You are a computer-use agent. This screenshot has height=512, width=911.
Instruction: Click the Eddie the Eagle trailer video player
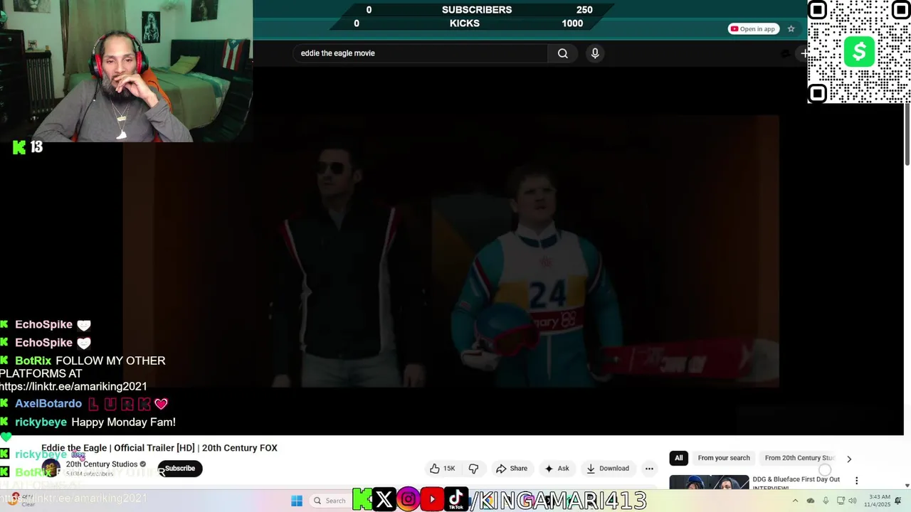click(x=451, y=251)
